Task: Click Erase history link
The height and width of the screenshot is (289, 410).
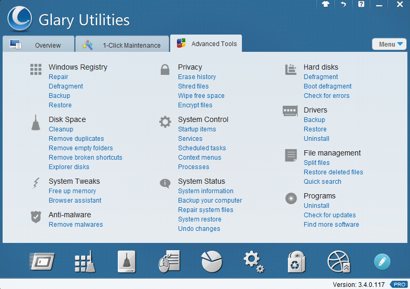Action: (x=197, y=77)
